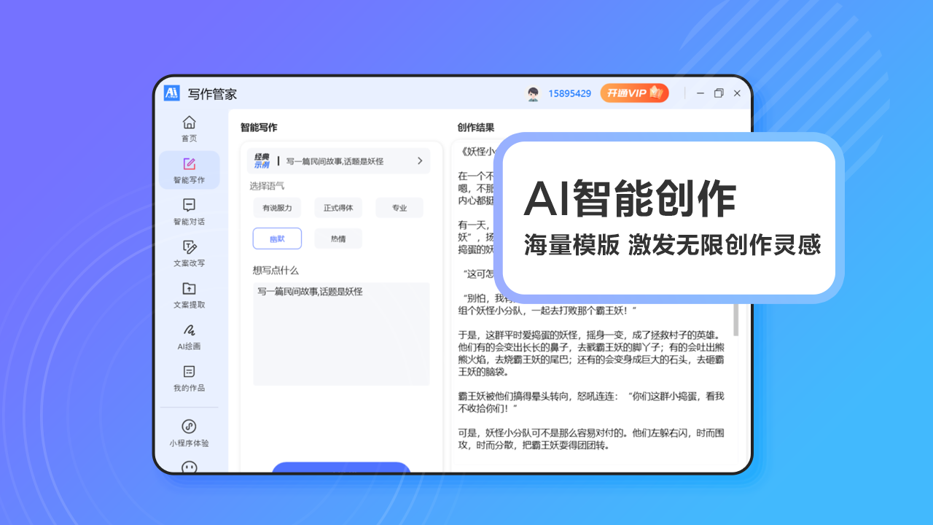Click the result panel vertical scrollbar
Viewport: 933px width, 525px height.
point(735,319)
